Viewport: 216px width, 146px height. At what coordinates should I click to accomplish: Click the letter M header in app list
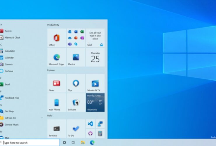1,132
